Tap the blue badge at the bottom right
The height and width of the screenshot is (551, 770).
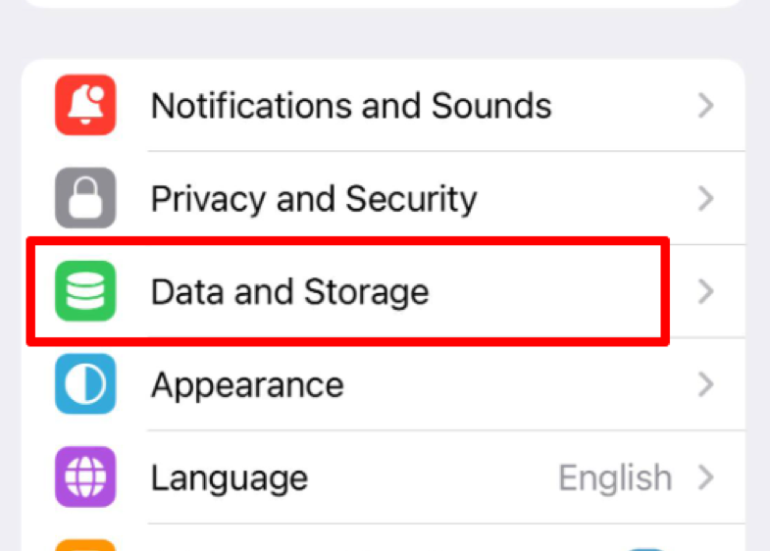point(646,549)
